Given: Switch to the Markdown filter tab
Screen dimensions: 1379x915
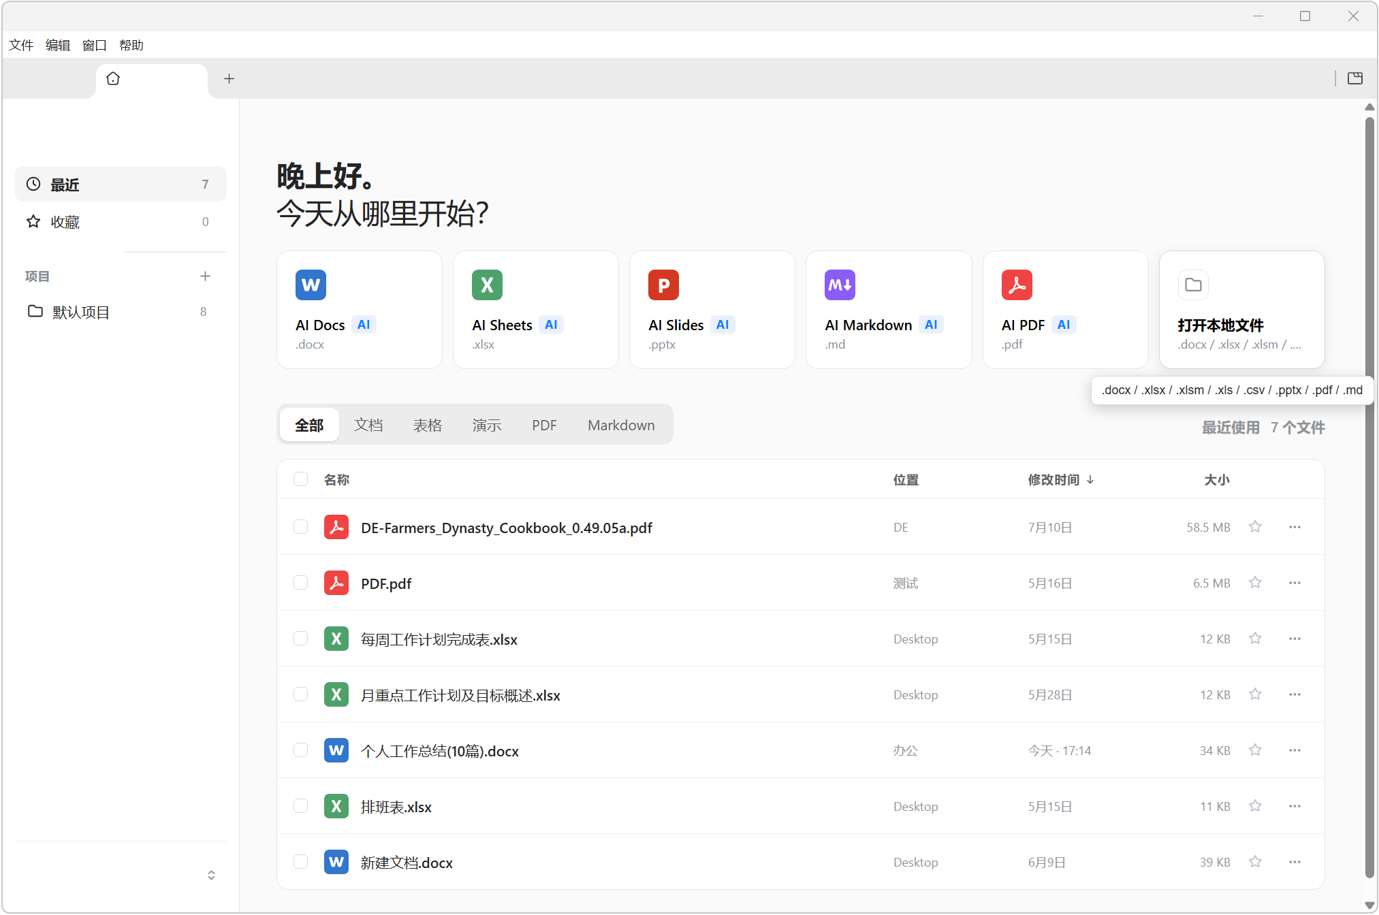Looking at the screenshot, I should 621,425.
